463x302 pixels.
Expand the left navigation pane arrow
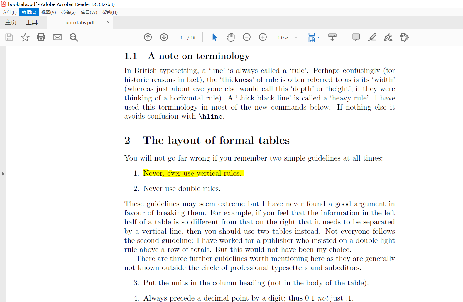point(3,174)
